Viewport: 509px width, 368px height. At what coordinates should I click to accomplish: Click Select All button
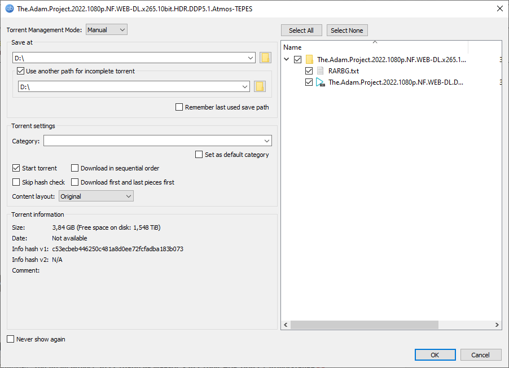(301, 30)
